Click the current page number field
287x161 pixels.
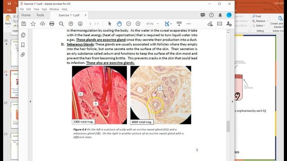(x=90, y=24)
